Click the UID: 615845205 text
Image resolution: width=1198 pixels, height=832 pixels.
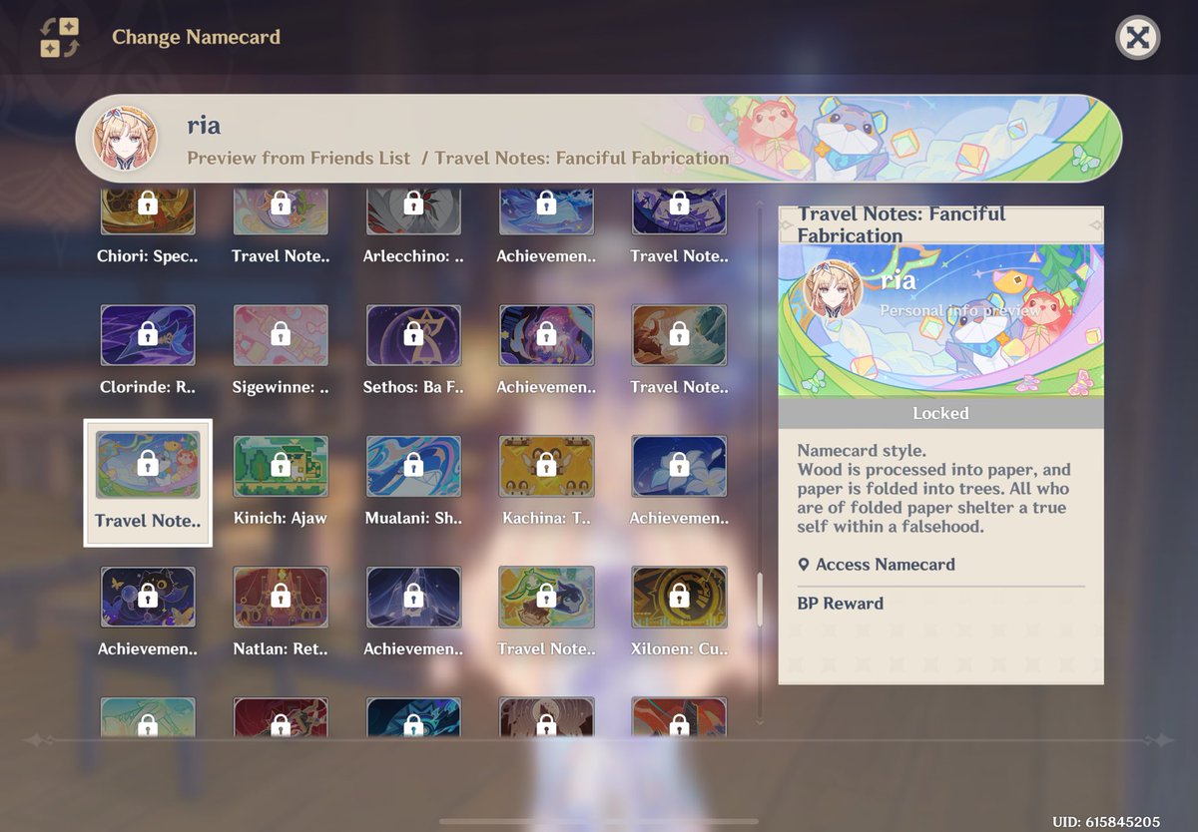pyautogui.click(x=1106, y=822)
